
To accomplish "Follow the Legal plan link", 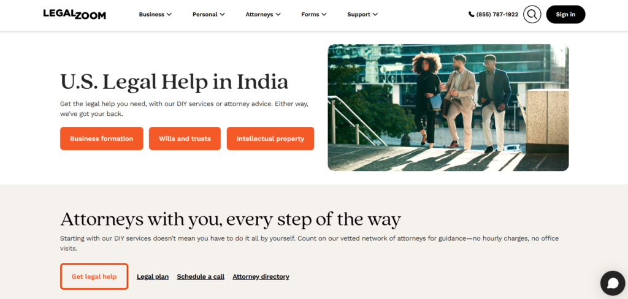I will click(153, 276).
